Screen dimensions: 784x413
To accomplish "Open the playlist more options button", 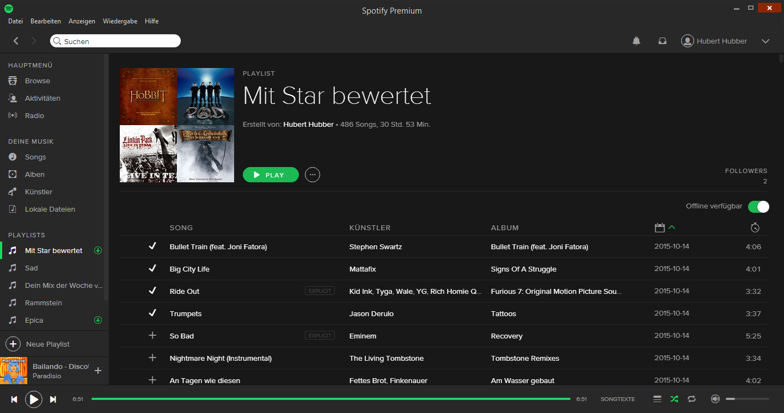I will 313,175.
